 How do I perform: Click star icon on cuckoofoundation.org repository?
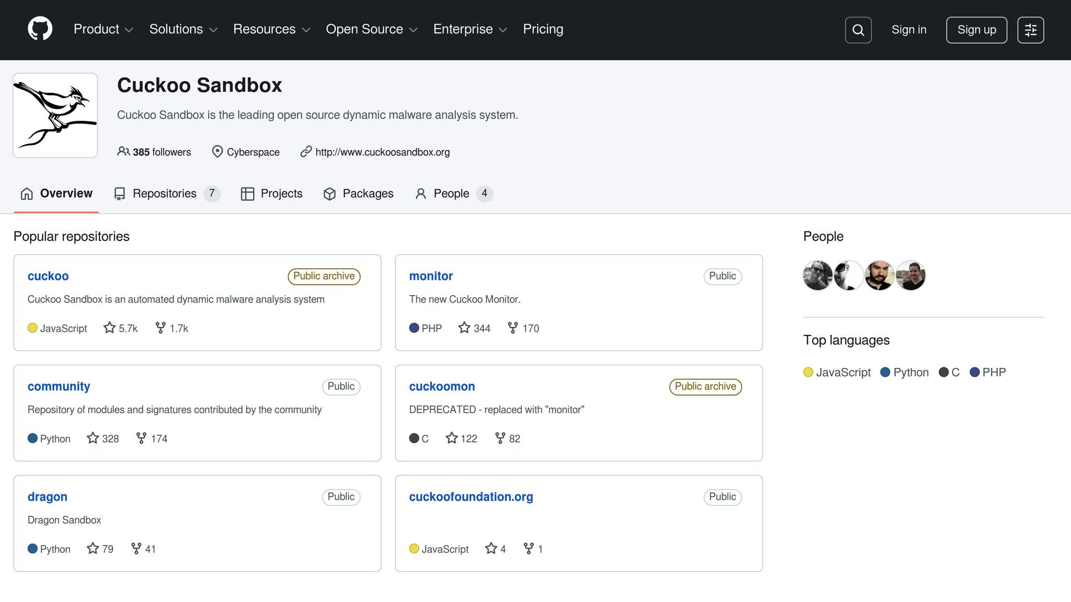pyautogui.click(x=491, y=548)
